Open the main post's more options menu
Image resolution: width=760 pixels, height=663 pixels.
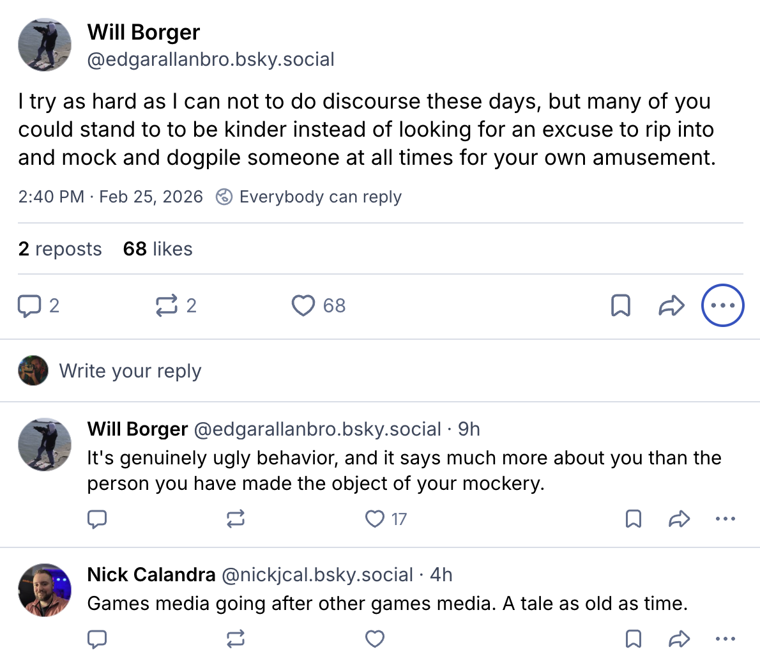click(722, 306)
